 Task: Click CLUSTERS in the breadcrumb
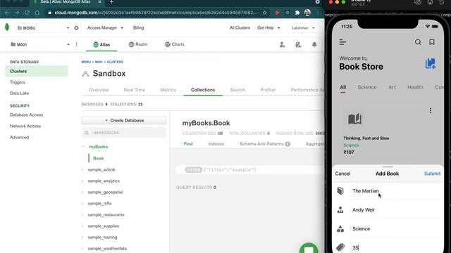(115, 62)
